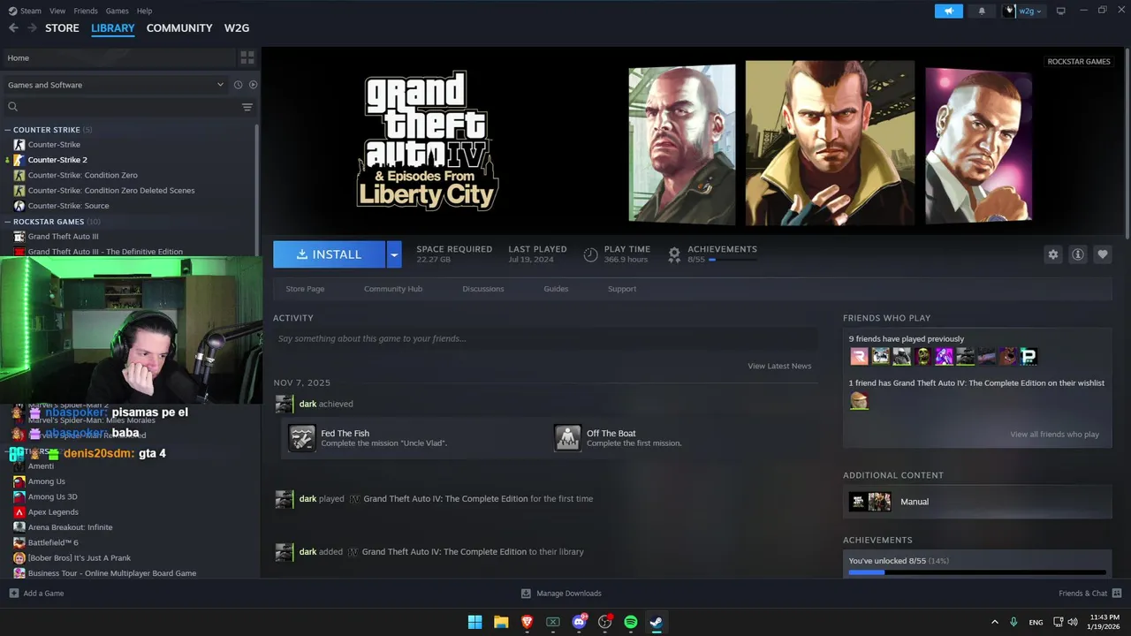
Task: Click the Friends & Chat icon
Action: coord(1117,594)
